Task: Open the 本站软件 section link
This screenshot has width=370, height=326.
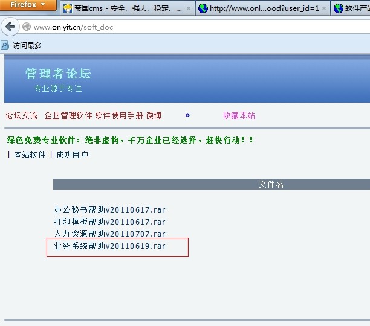Action: pos(30,155)
